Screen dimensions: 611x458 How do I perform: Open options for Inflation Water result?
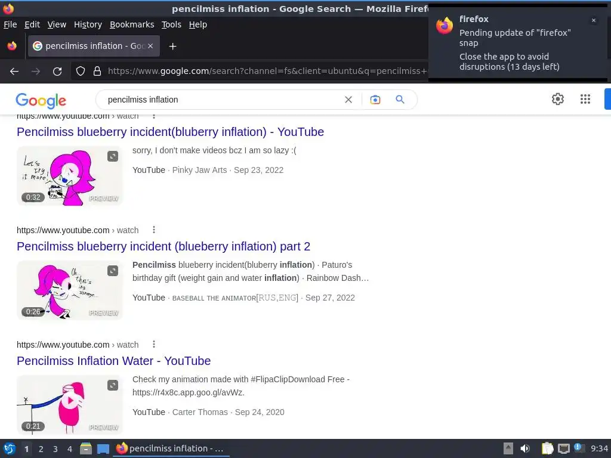click(x=154, y=344)
